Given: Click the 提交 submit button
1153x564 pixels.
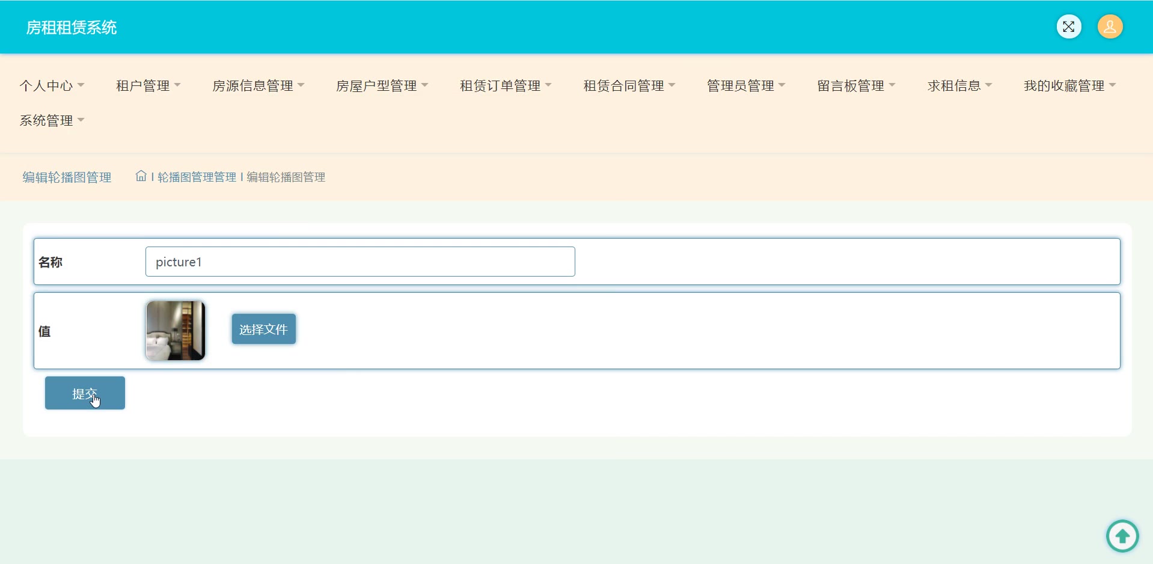Looking at the screenshot, I should 85,393.
